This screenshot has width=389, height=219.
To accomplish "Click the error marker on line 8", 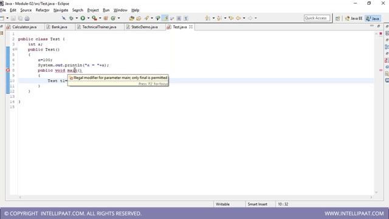I will pos(8,71).
